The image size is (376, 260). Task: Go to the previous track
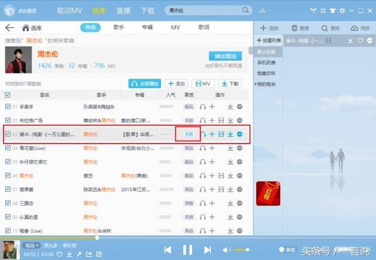click(x=167, y=250)
